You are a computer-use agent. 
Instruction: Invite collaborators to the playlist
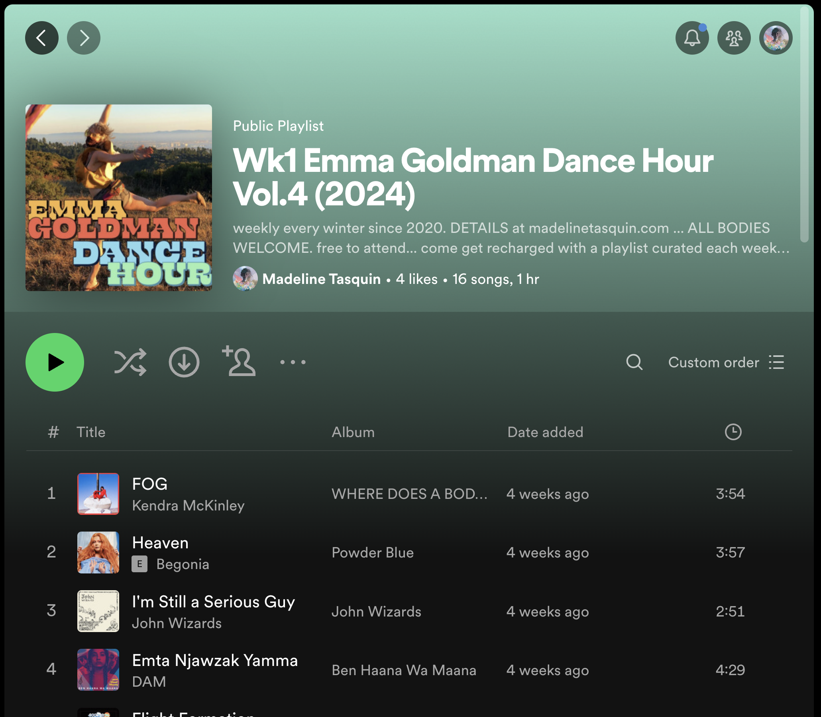[239, 362]
